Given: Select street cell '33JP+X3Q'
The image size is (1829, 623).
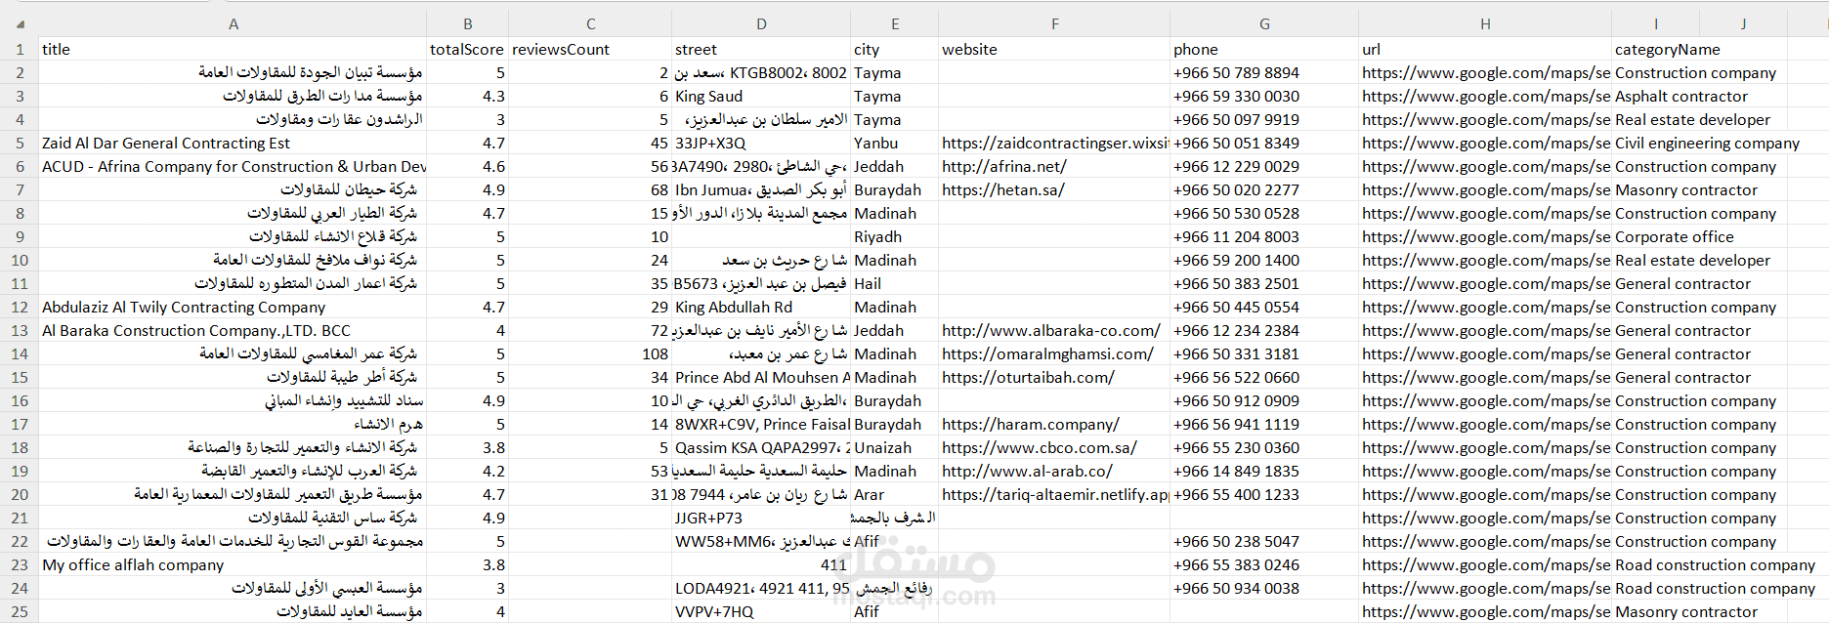Looking at the screenshot, I should tap(761, 143).
